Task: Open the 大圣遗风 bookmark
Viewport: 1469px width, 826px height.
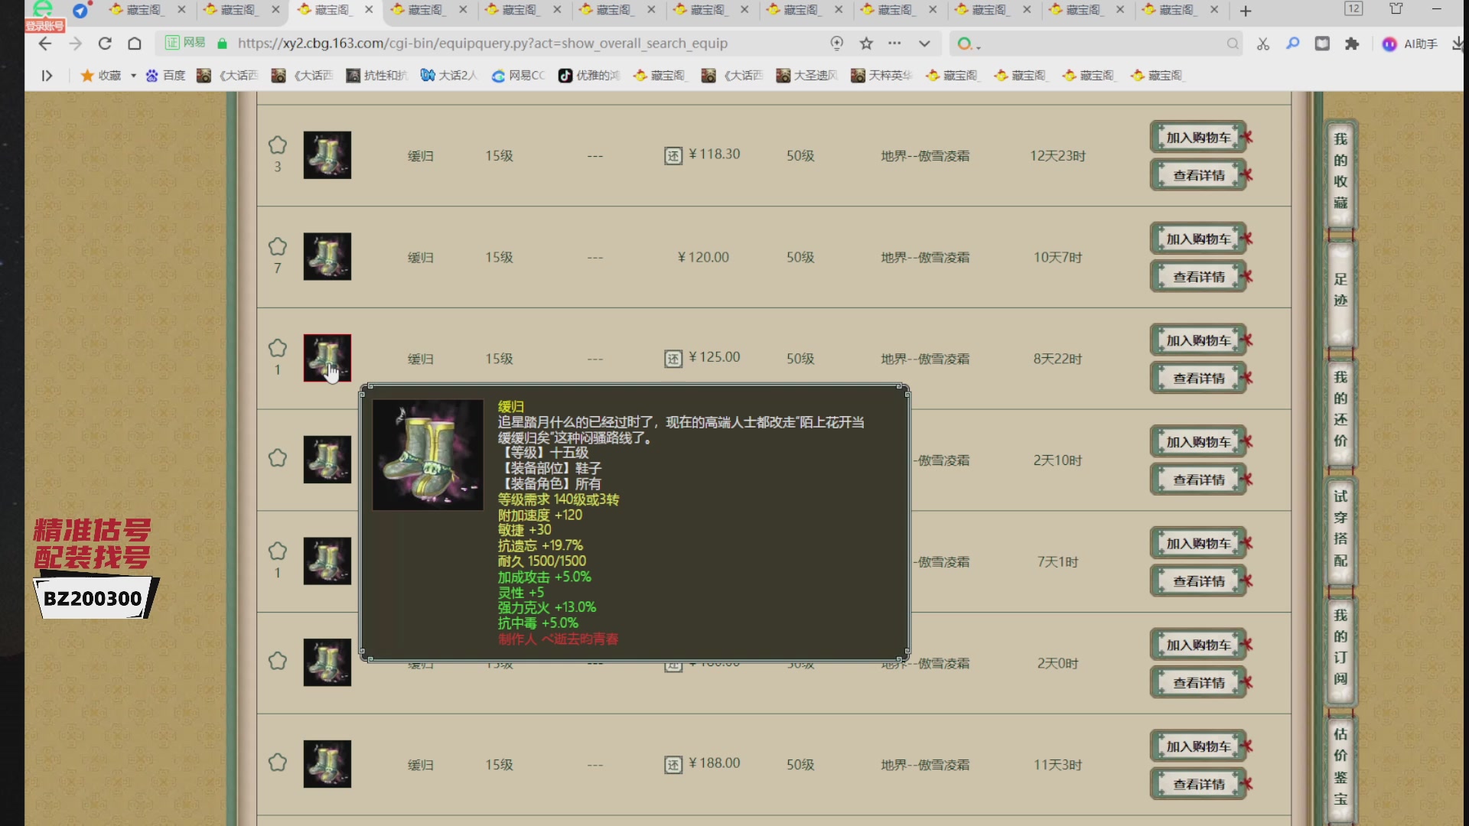Action: tap(807, 75)
